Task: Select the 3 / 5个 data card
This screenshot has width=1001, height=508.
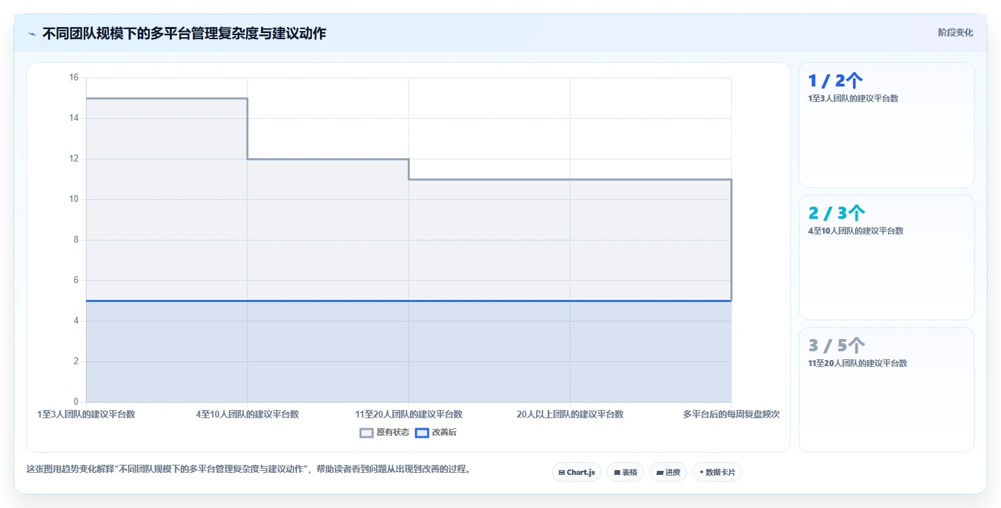Action: click(887, 390)
